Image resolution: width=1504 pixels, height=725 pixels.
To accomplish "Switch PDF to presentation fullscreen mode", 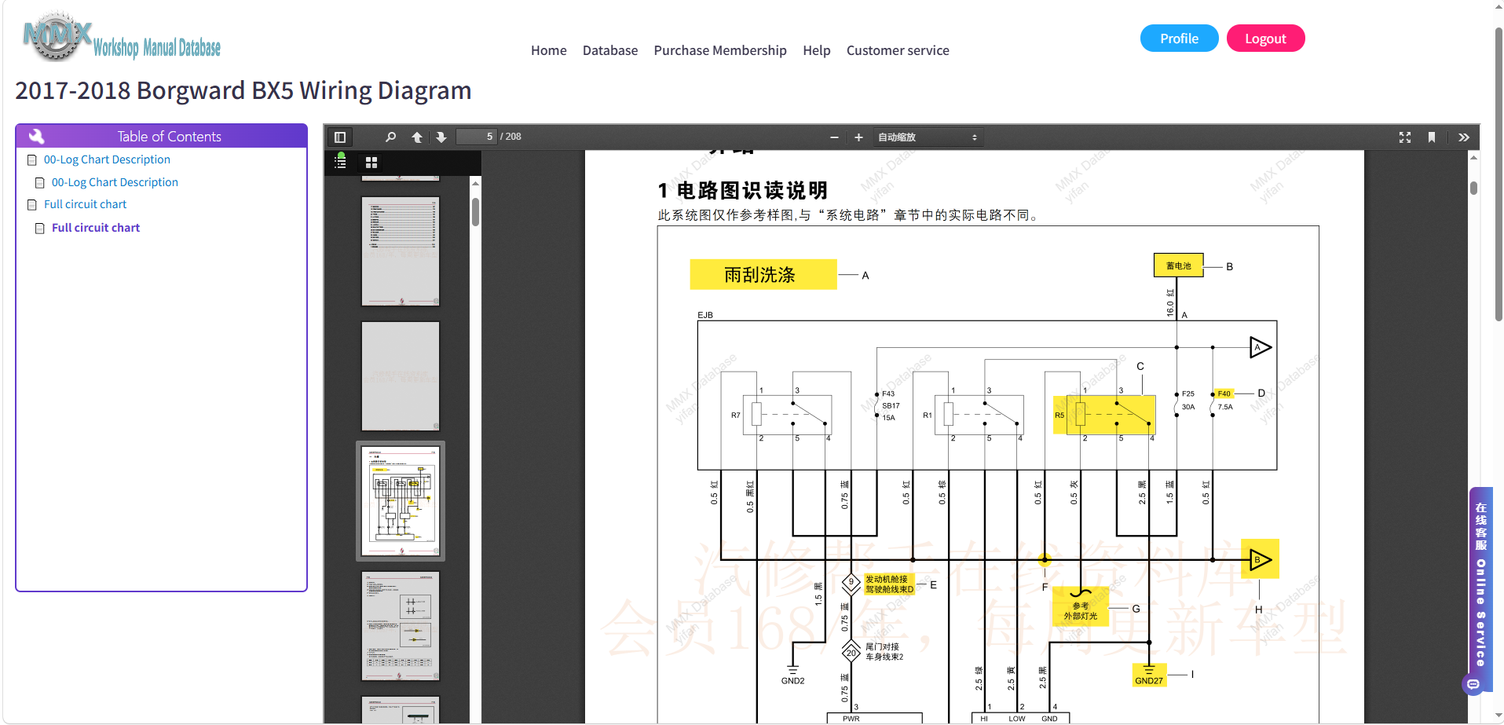I will coord(1405,137).
